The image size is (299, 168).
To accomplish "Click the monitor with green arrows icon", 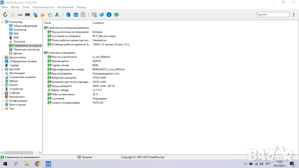I will [116, 14].
